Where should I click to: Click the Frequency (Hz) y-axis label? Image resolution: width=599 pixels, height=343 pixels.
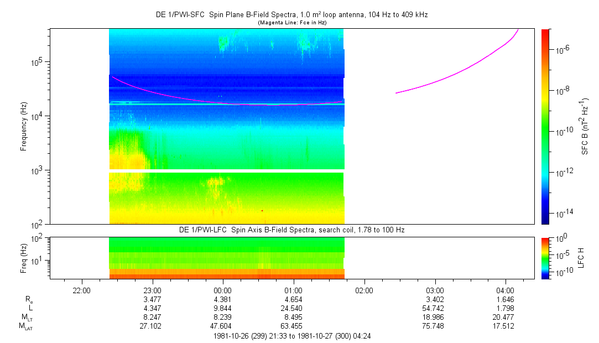(24, 126)
